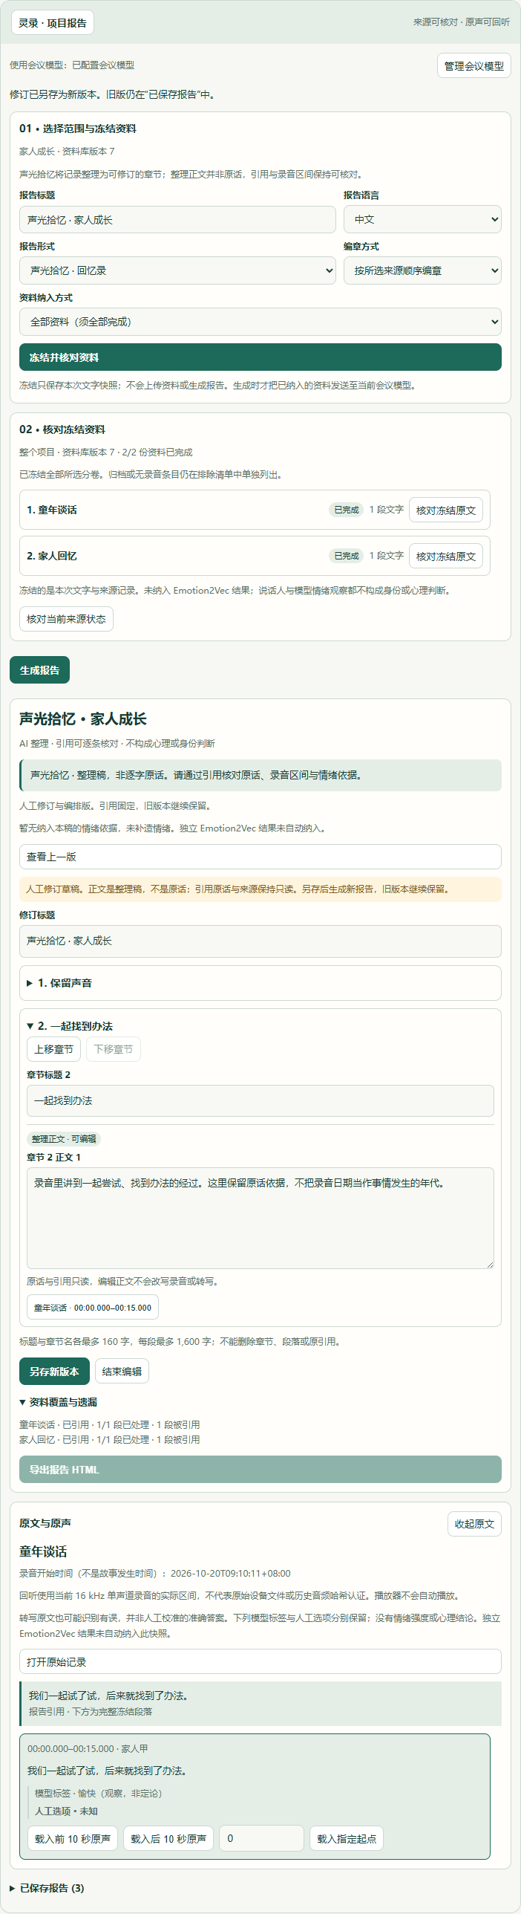Click the 已完成 badge in 童年谈话 row
521x1914 pixels.
tap(347, 510)
